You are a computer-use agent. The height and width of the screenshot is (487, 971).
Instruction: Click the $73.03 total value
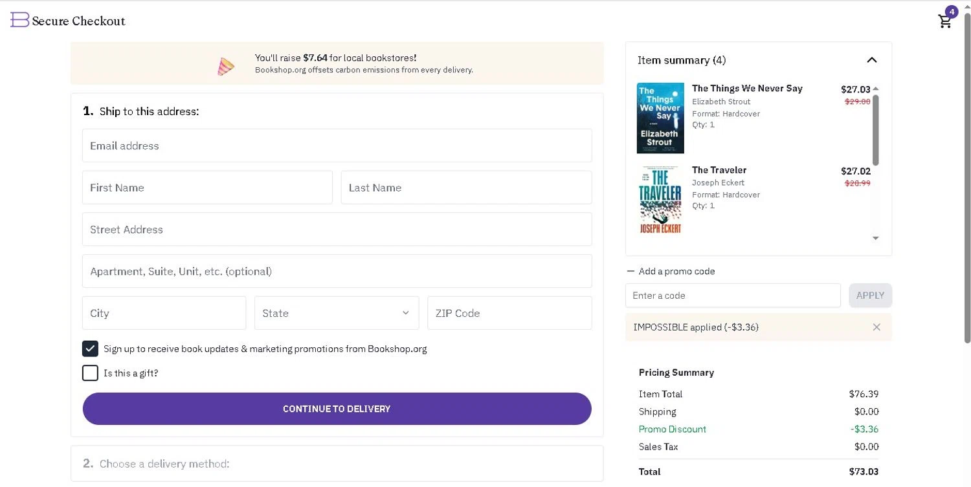point(864,472)
